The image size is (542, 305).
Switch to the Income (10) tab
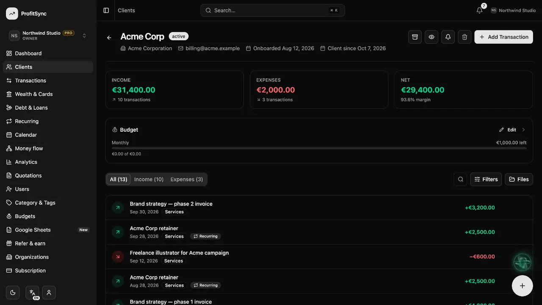tap(149, 179)
